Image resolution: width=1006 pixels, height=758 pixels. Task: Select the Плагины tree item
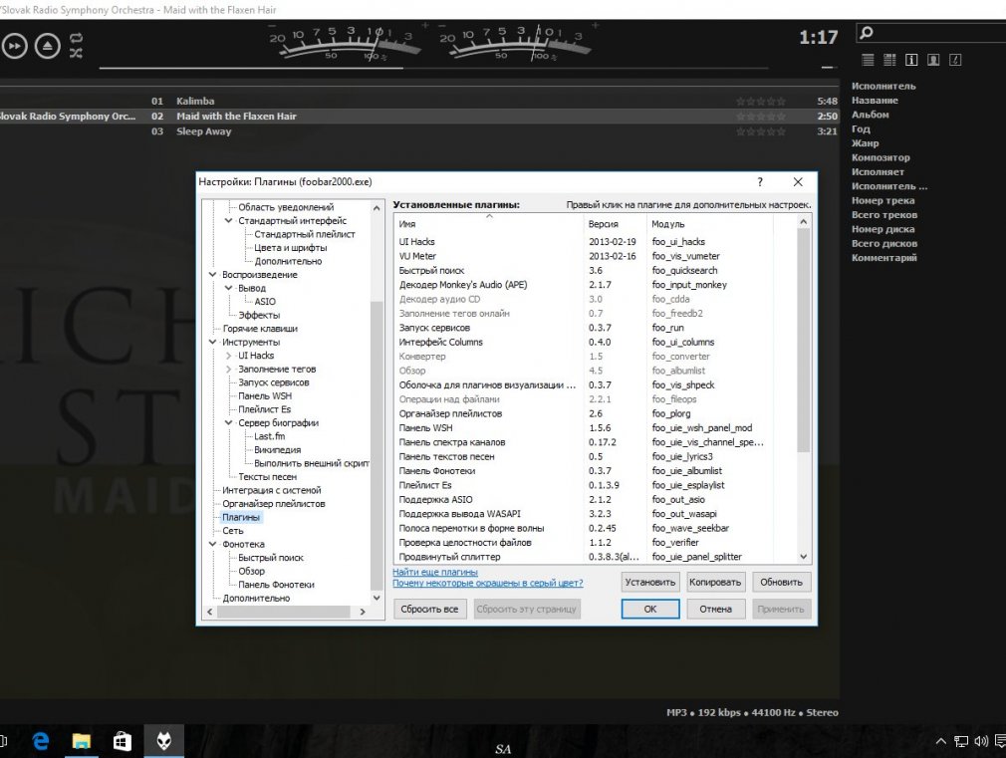241,517
